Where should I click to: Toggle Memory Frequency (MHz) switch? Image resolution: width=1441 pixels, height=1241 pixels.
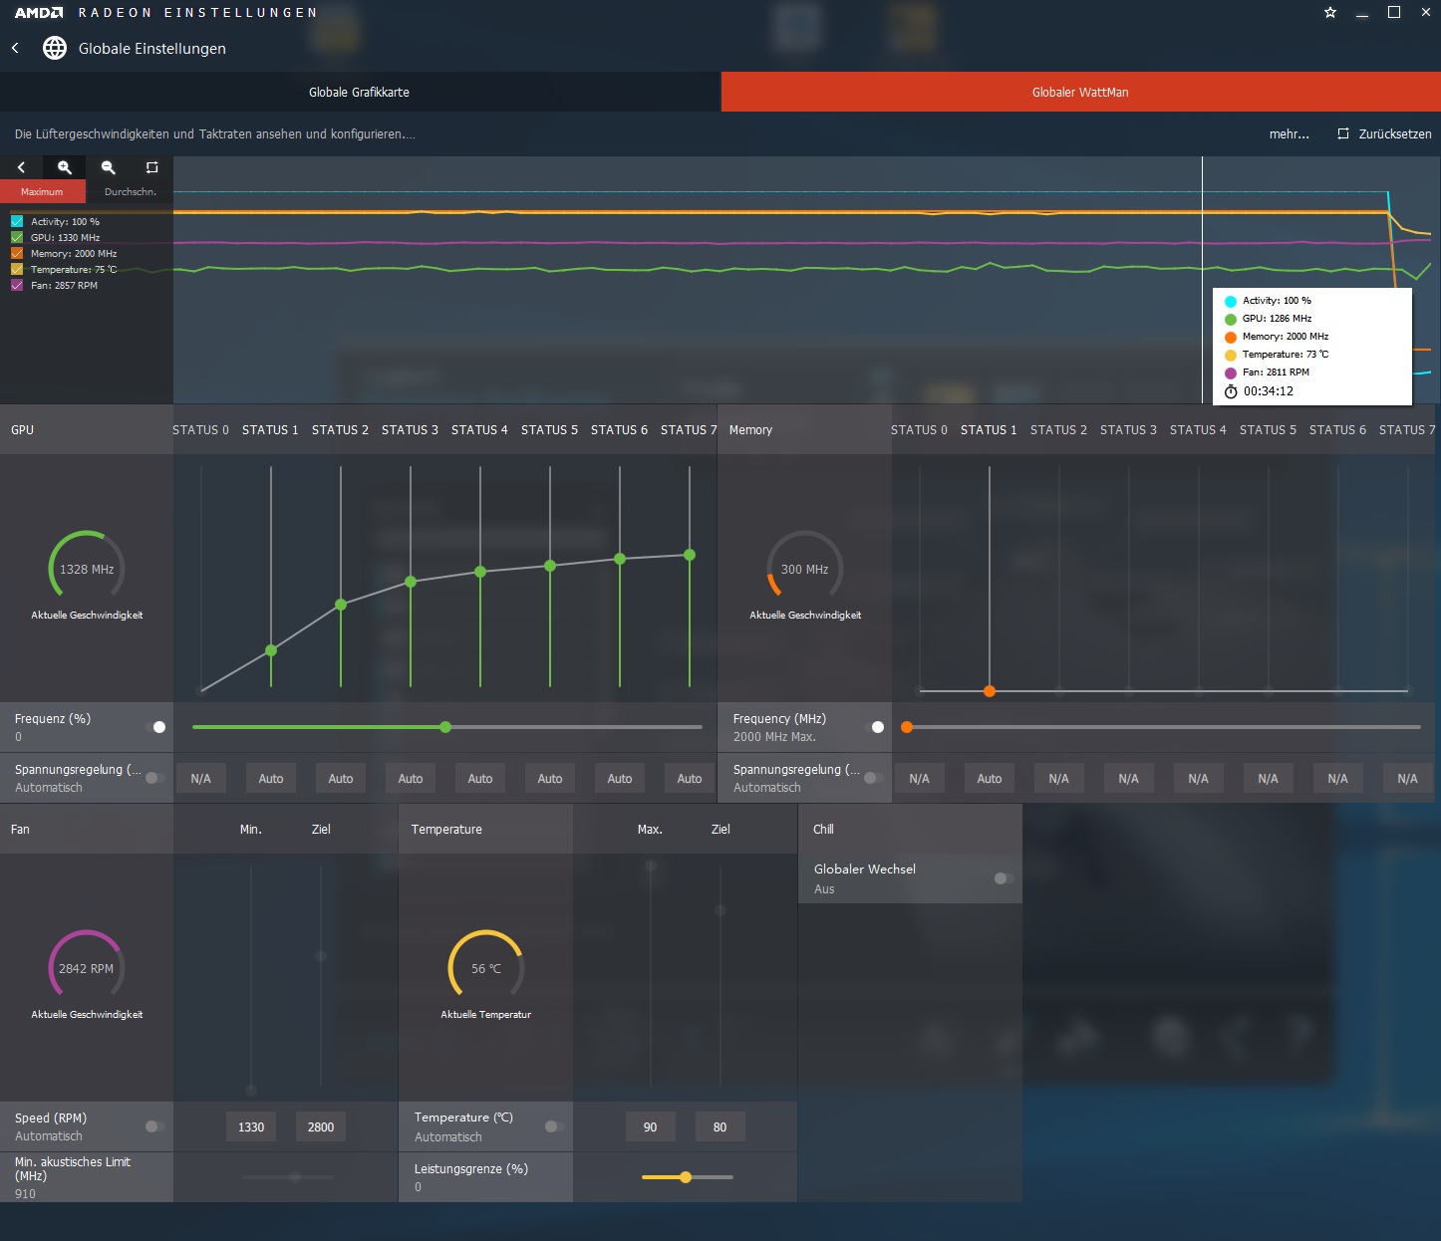(x=875, y=727)
